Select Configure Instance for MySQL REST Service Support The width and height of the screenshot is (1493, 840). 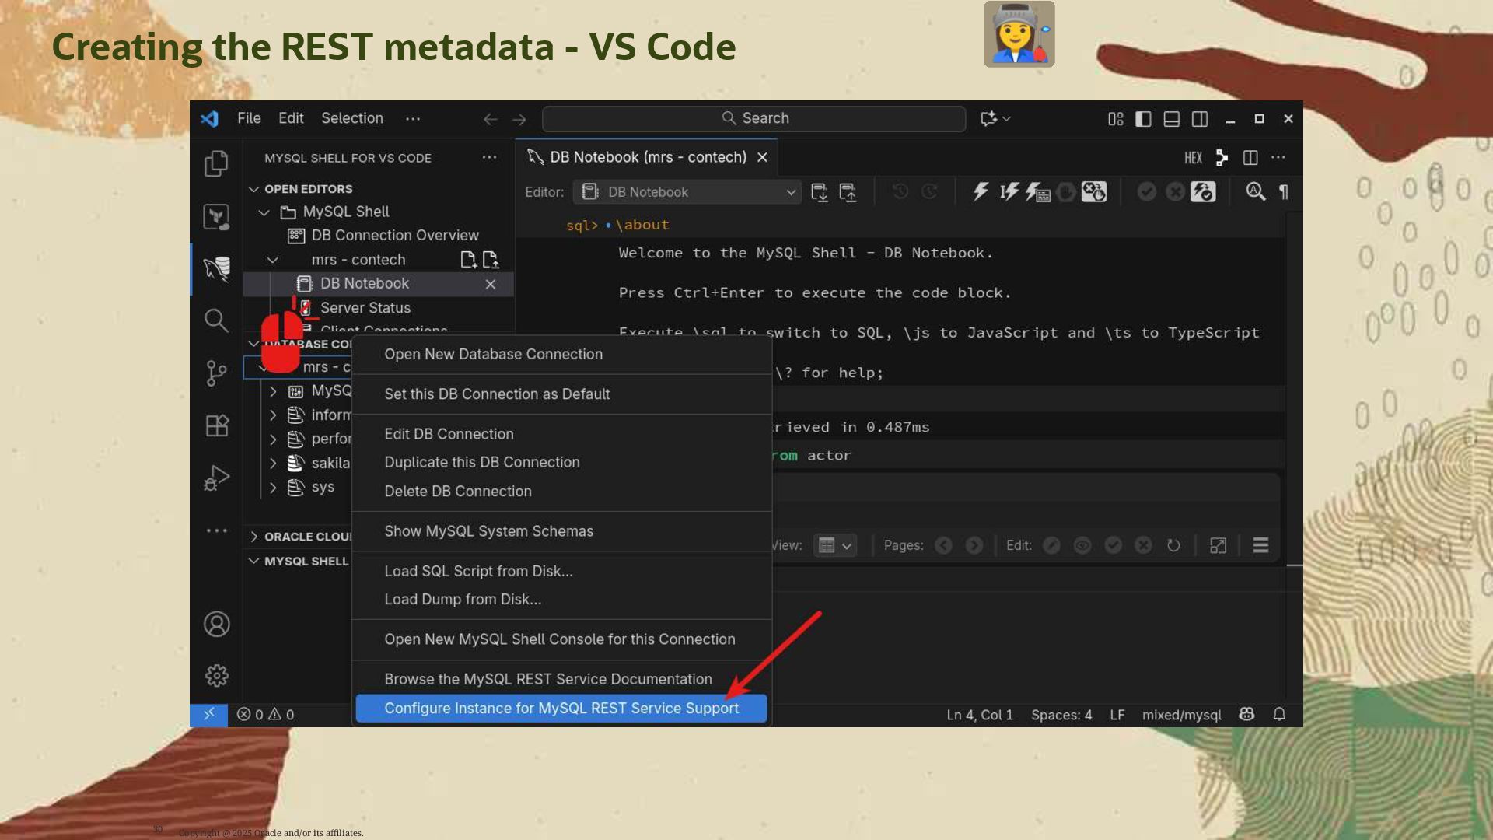pyautogui.click(x=561, y=708)
